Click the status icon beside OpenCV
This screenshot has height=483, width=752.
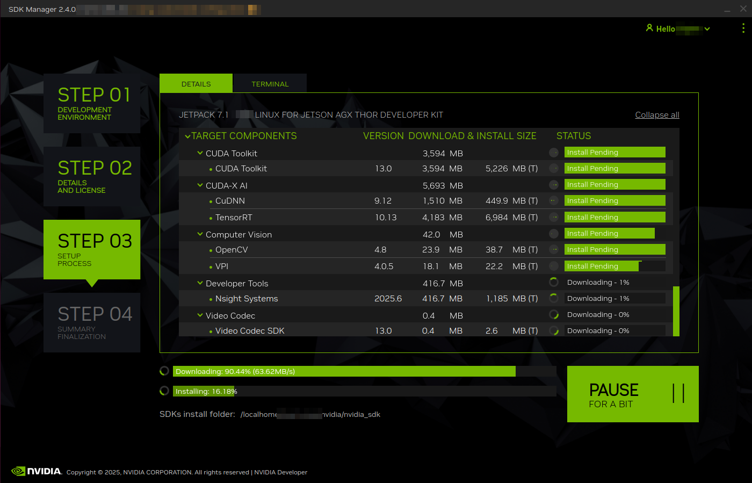coord(553,249)
